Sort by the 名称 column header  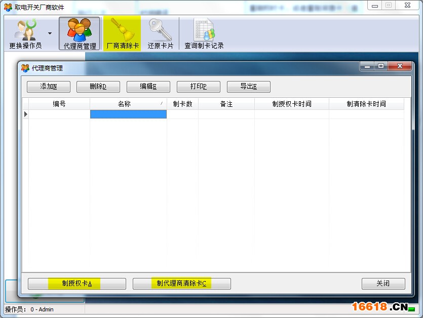124,104
